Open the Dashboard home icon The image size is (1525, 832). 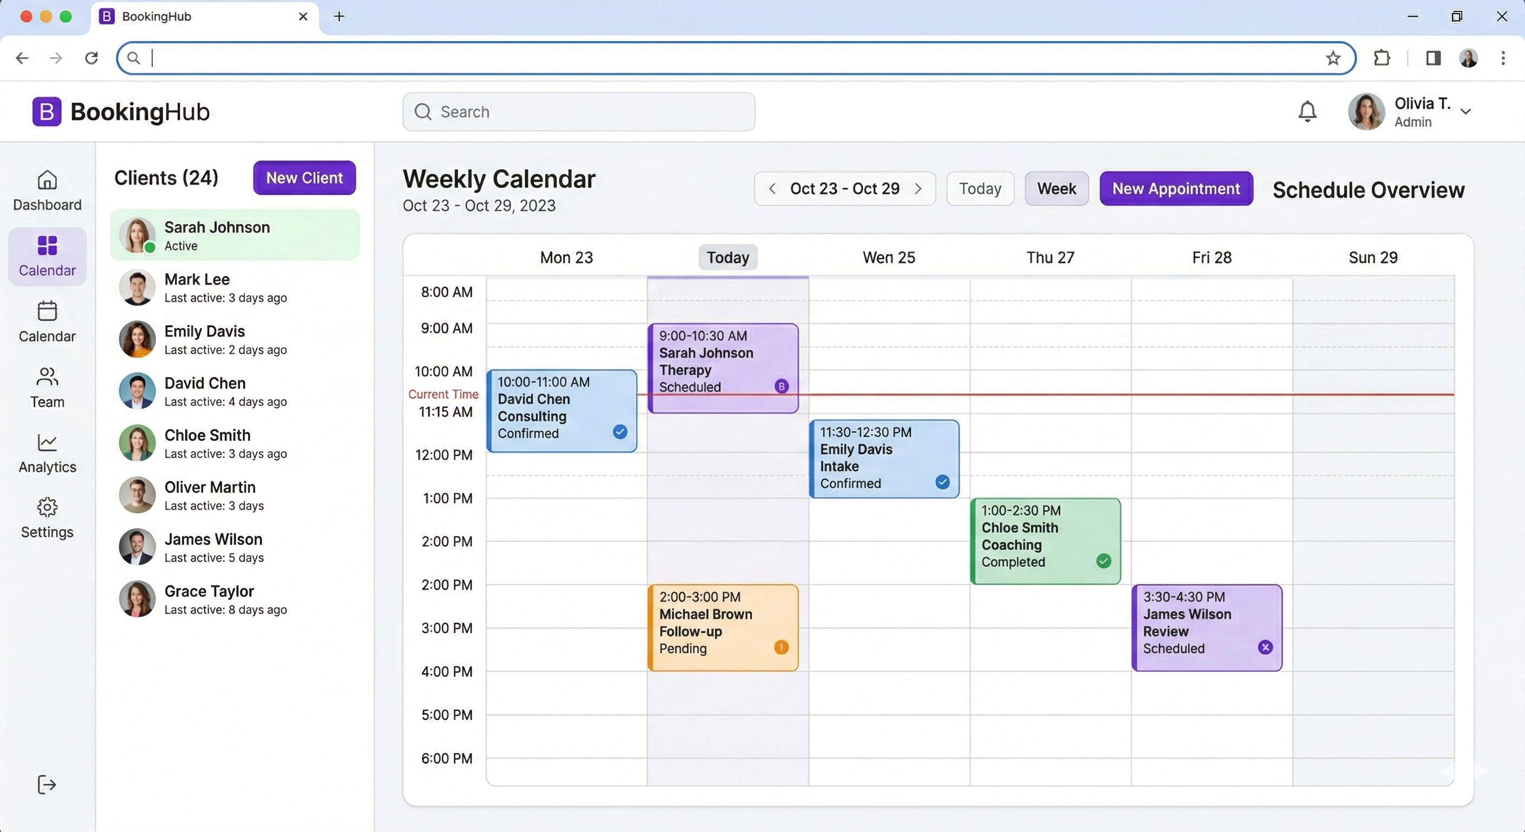pos(47,180)
